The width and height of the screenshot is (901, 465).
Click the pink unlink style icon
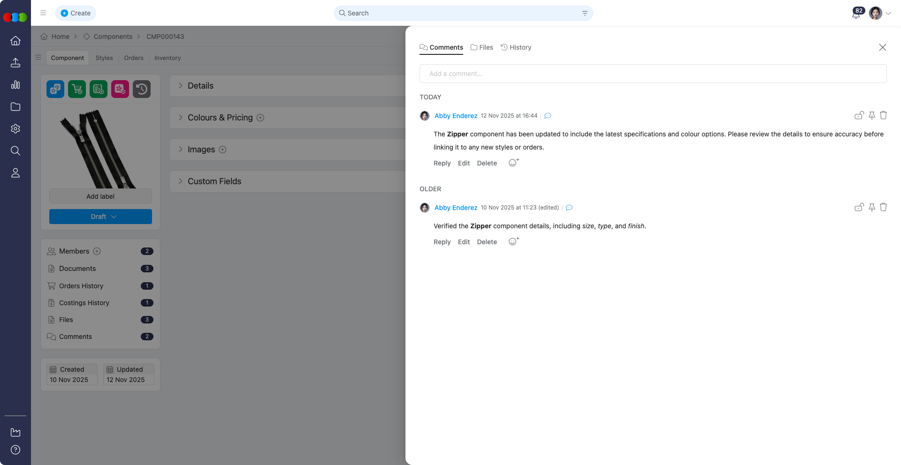point(120,89)
